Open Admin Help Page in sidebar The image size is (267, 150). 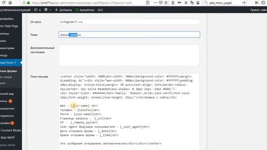pos(9,26)
